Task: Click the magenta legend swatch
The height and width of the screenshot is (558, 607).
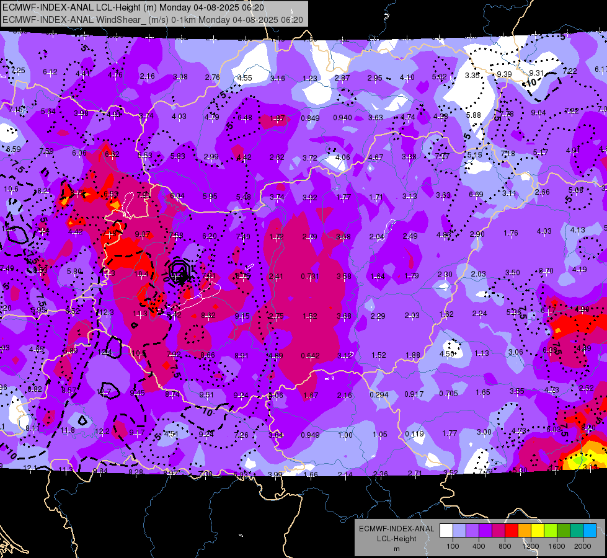Action: tap(498, 531)
